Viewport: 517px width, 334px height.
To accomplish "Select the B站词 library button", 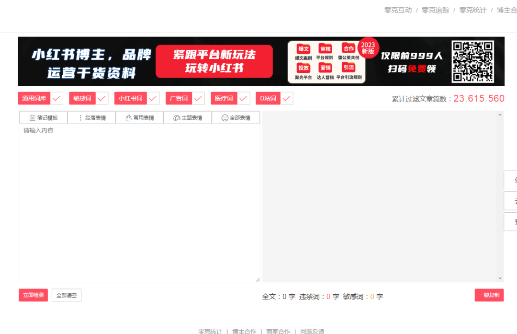I will pos(268,98).
